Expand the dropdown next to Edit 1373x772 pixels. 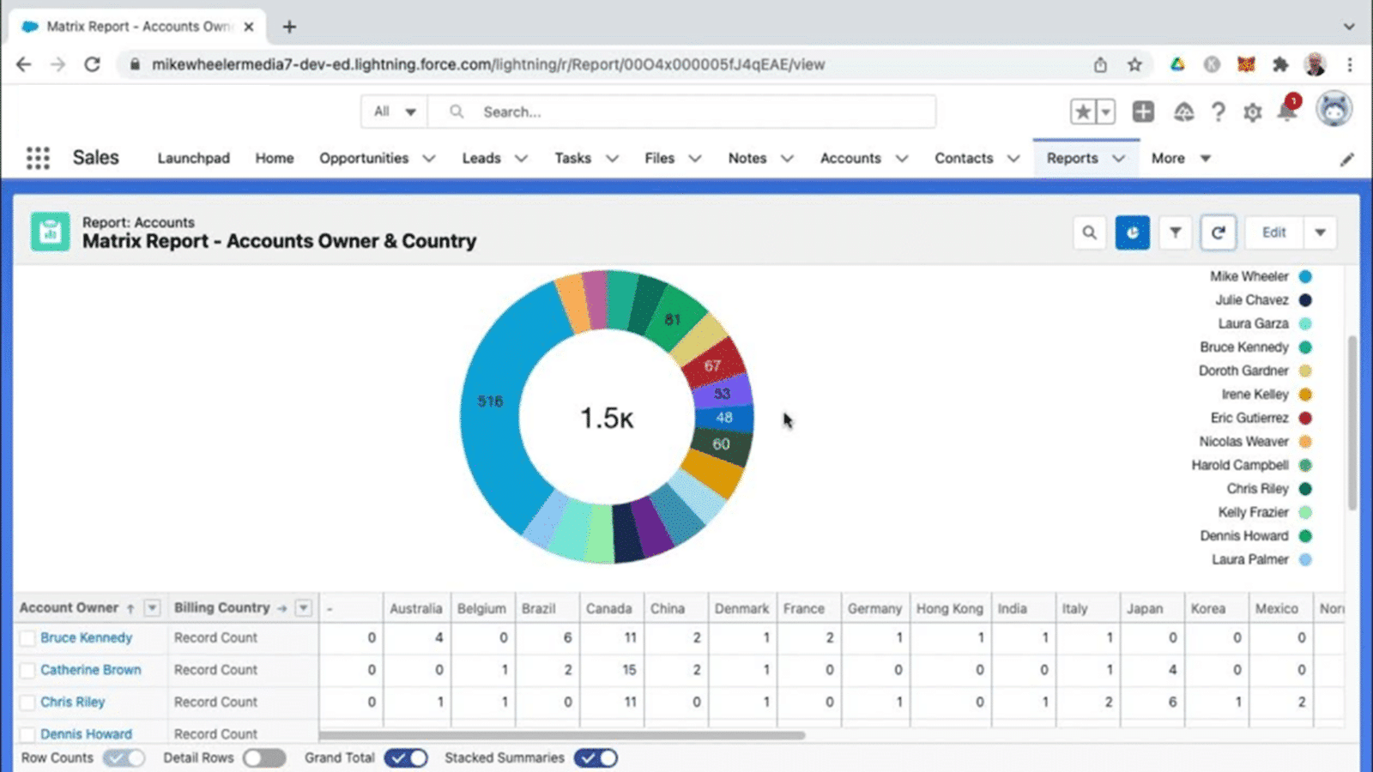click(1321, 232)
